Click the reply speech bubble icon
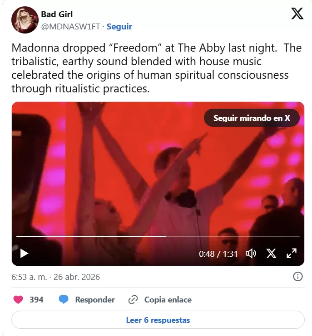This screenshot has height=336, width=312. 64,300
